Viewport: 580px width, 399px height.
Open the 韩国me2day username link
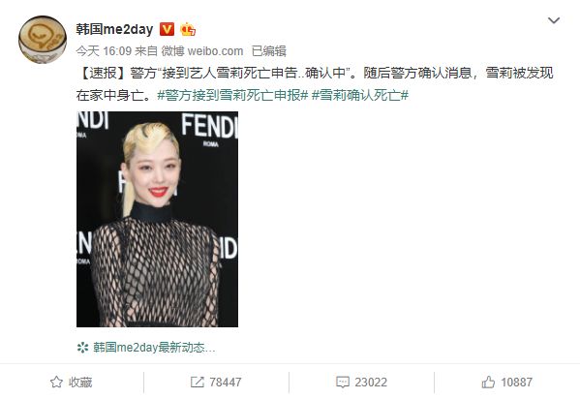[114, 29]
